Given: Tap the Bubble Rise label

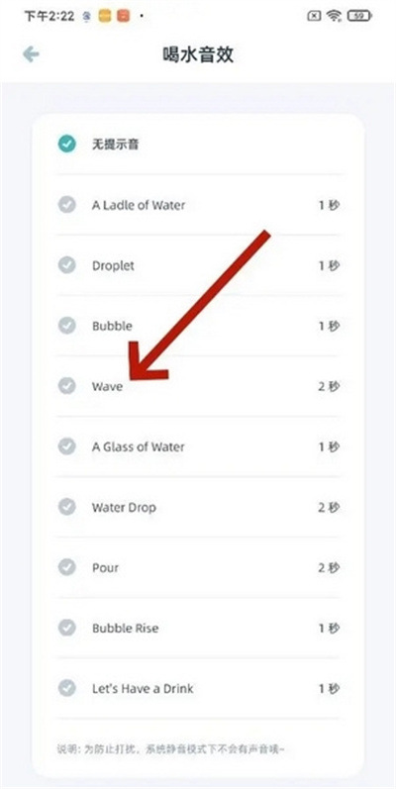Looking at the screenshot, I should click(126, 628).
